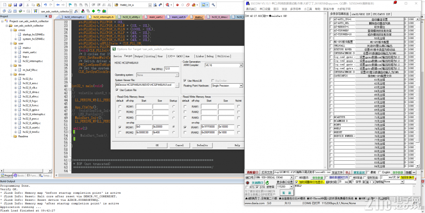Toggle the DTR checkbox in SSCOM
The width and height of the screenshot is (425, 213).
pos(257,187)
